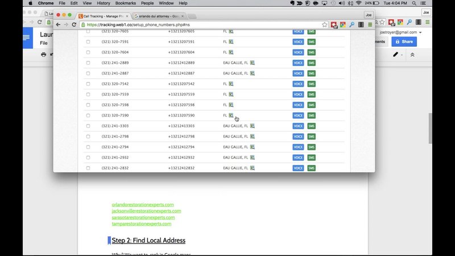The width and height of the screenshot is (455, 256).
Task: Click the +13213207542 number cell
Action: tap(181, 84)
